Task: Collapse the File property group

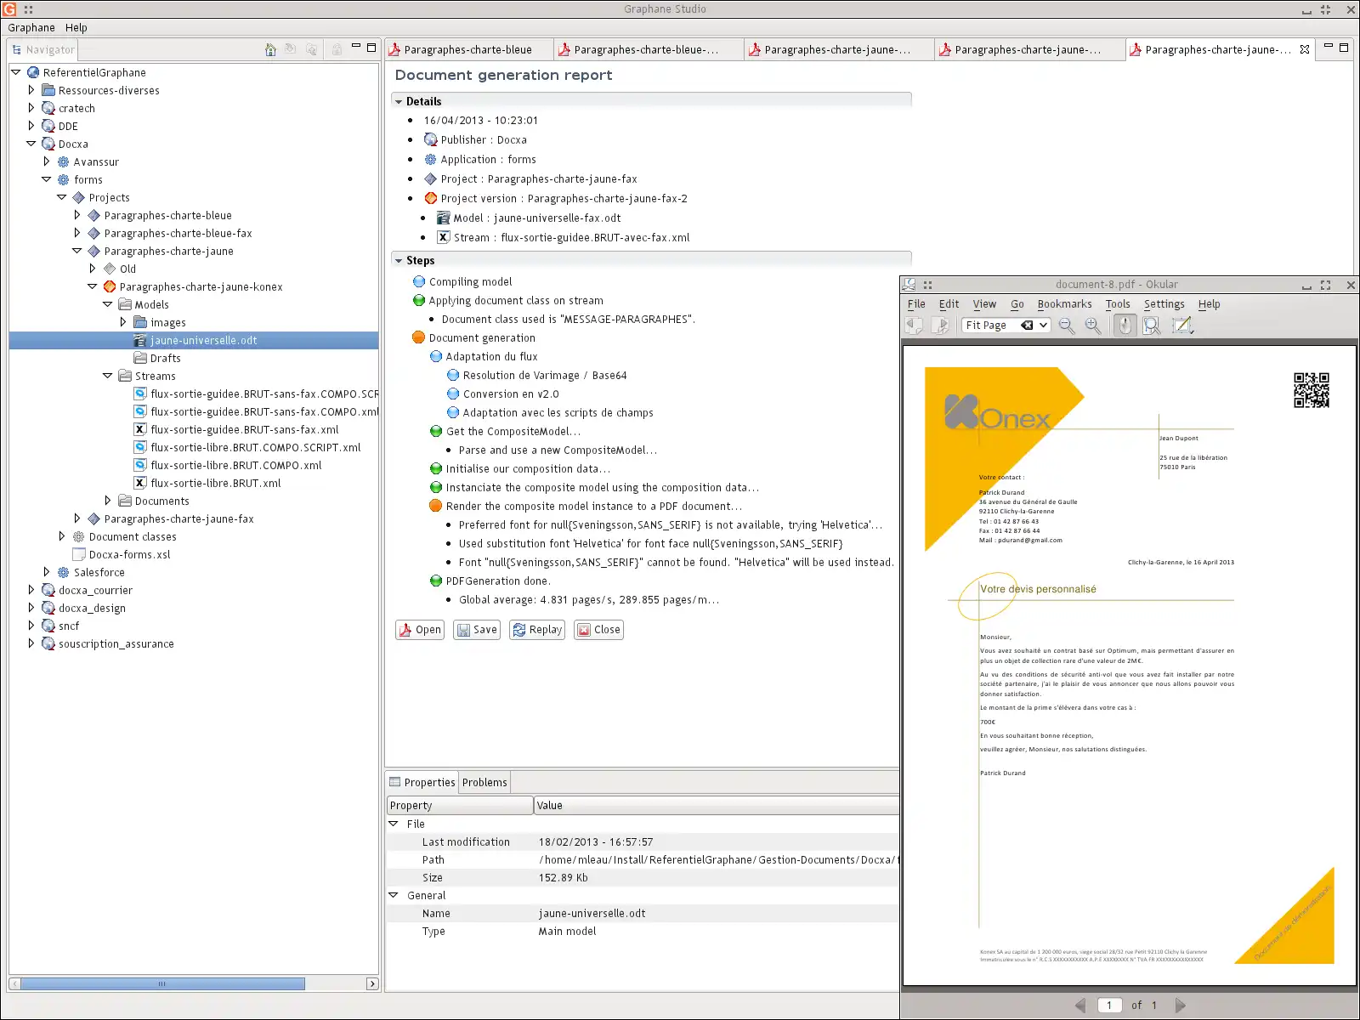Action: (x=394, y=824)
